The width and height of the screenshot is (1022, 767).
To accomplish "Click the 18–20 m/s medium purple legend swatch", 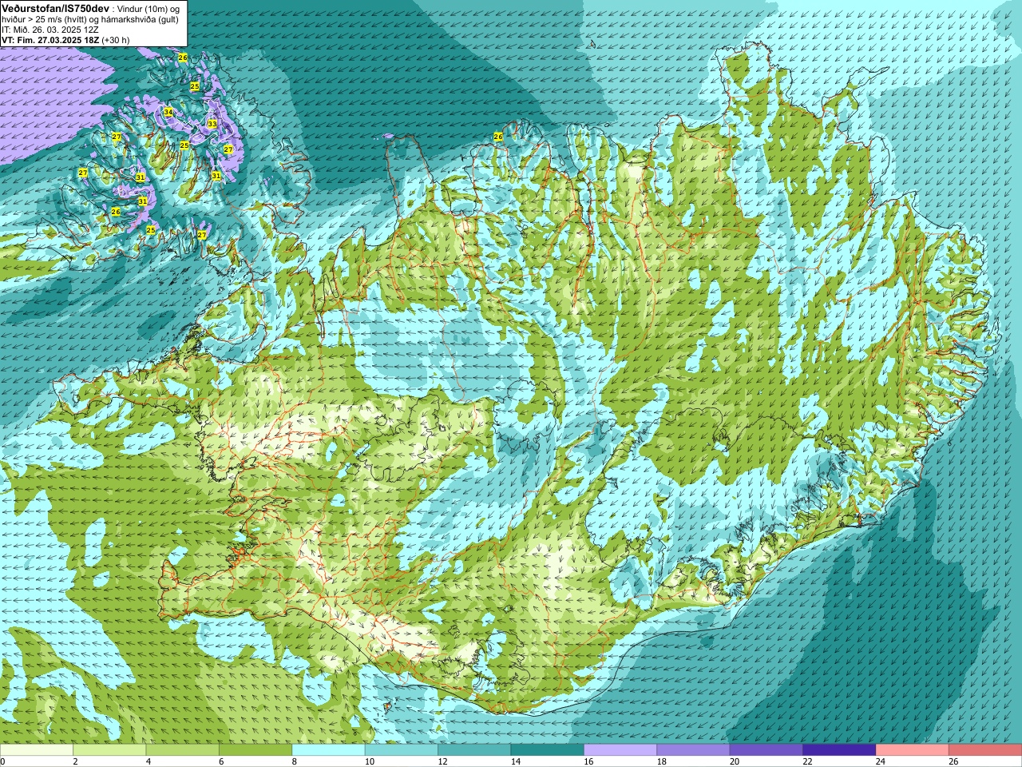I will (694, 749).
